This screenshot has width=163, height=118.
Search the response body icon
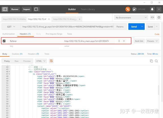156,61
